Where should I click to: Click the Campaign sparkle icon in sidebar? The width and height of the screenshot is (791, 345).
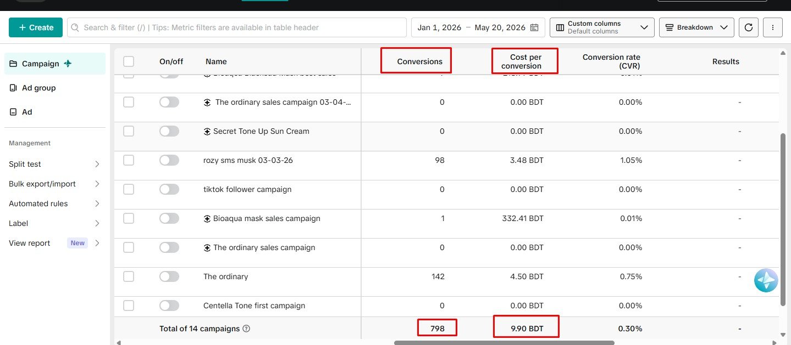tap(68, 64)
